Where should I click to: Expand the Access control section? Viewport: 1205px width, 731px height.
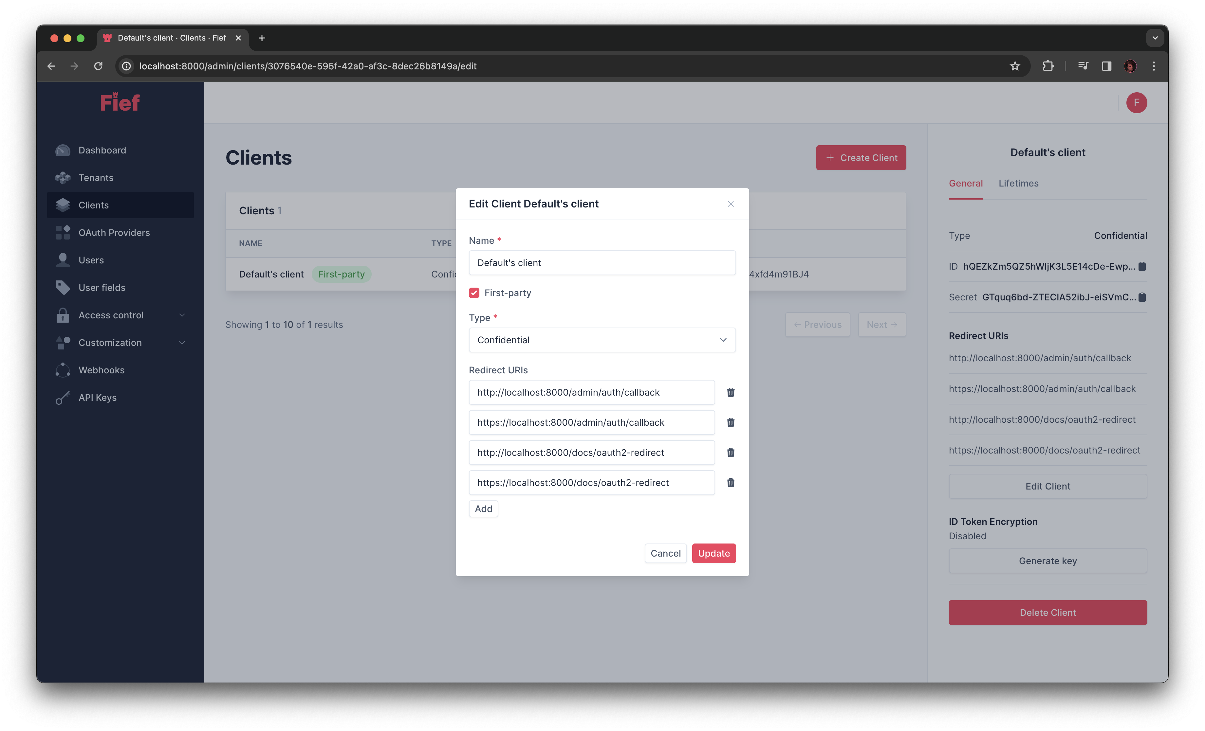tap(111, 315)
